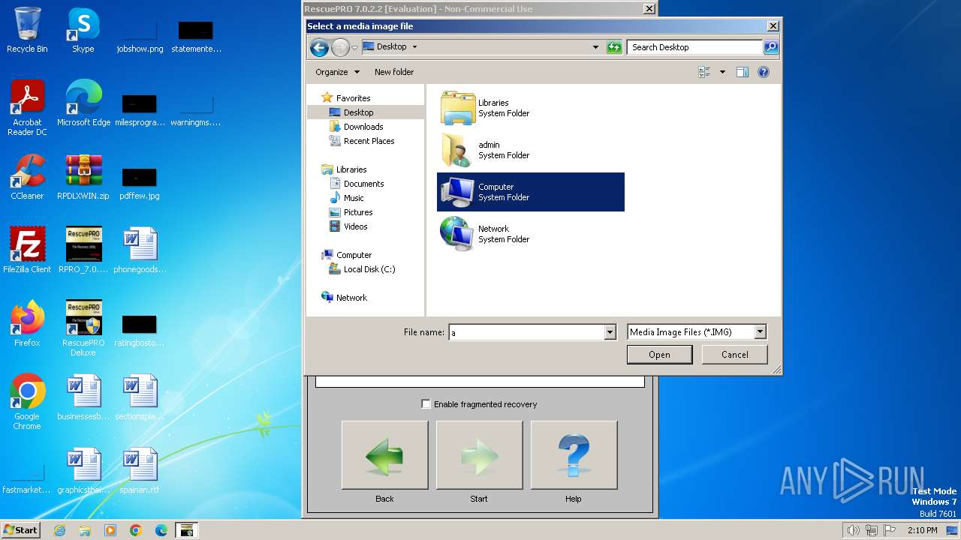Launch Firefox from the desktop
Image resolution: width=961 pixels, height=540 pixels.
pyautogui.click(x=27, y=324)
